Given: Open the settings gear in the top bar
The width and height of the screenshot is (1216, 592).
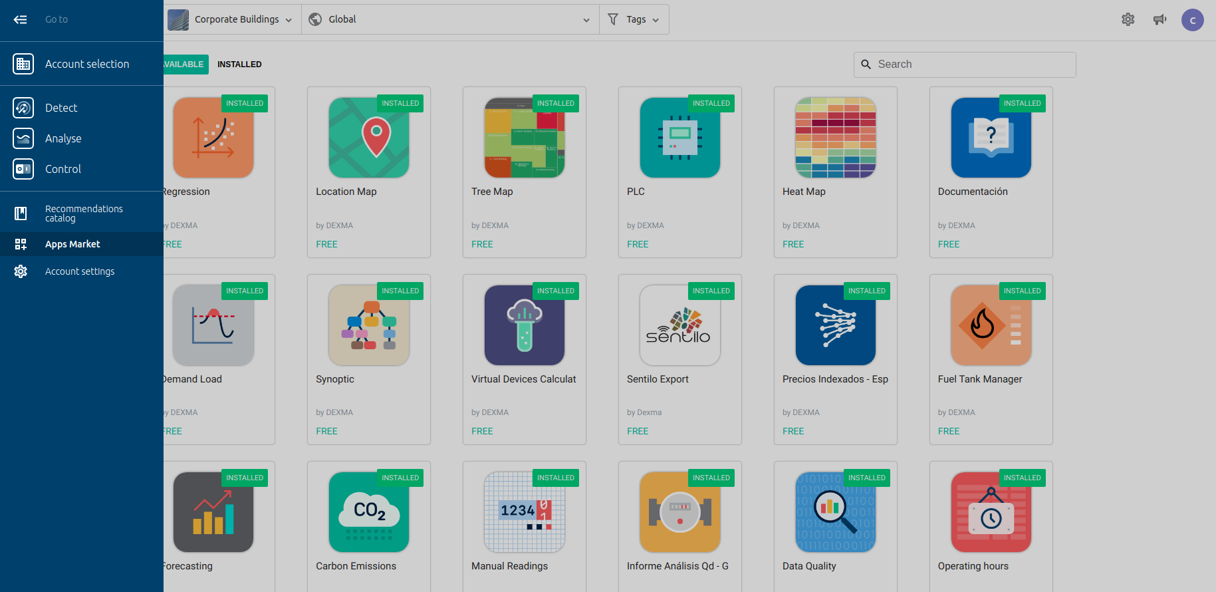Looking at the screenshot, I should [x=1128, y=19].
